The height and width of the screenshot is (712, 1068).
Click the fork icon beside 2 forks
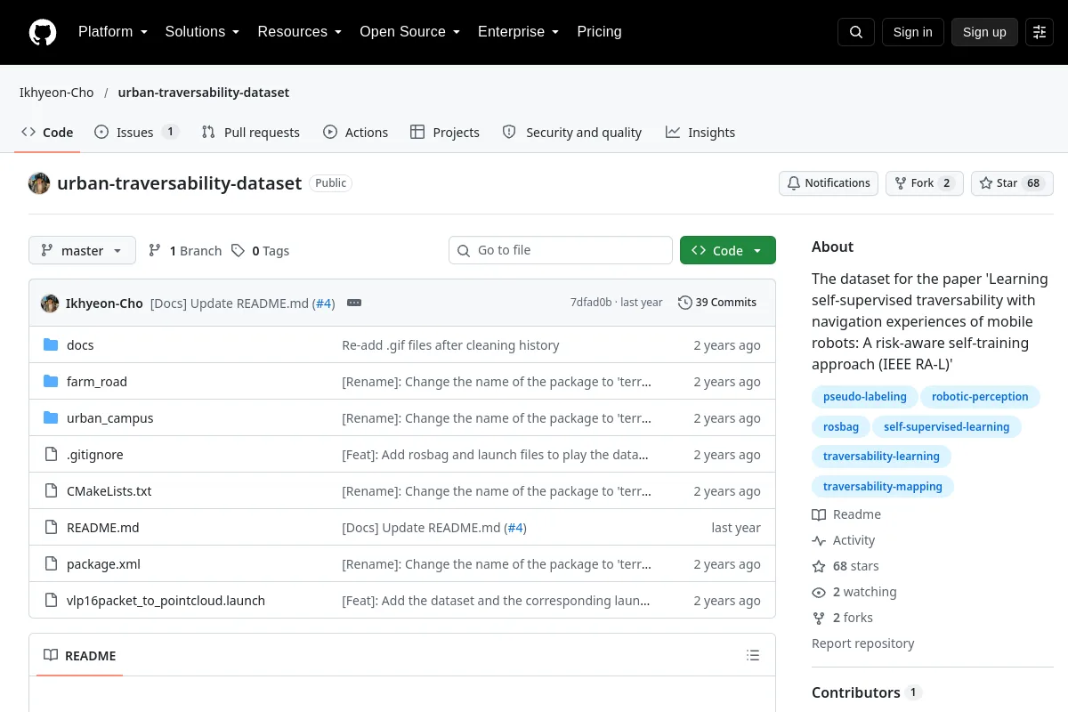pos(819,618)
